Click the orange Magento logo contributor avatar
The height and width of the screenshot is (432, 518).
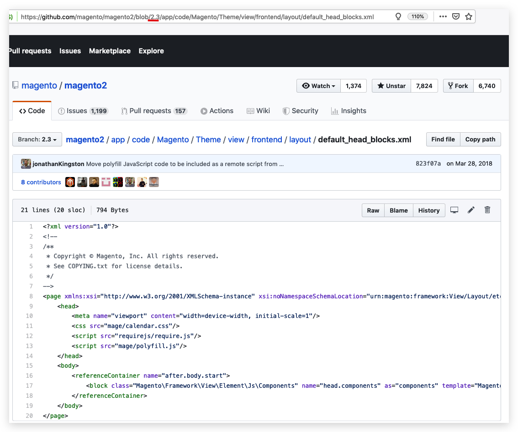point(70,182)
